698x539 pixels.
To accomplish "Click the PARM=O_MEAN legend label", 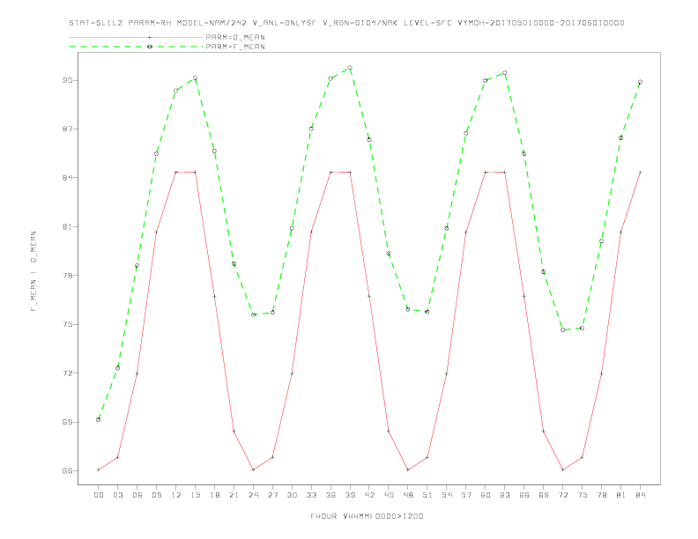I will point(235,37).
